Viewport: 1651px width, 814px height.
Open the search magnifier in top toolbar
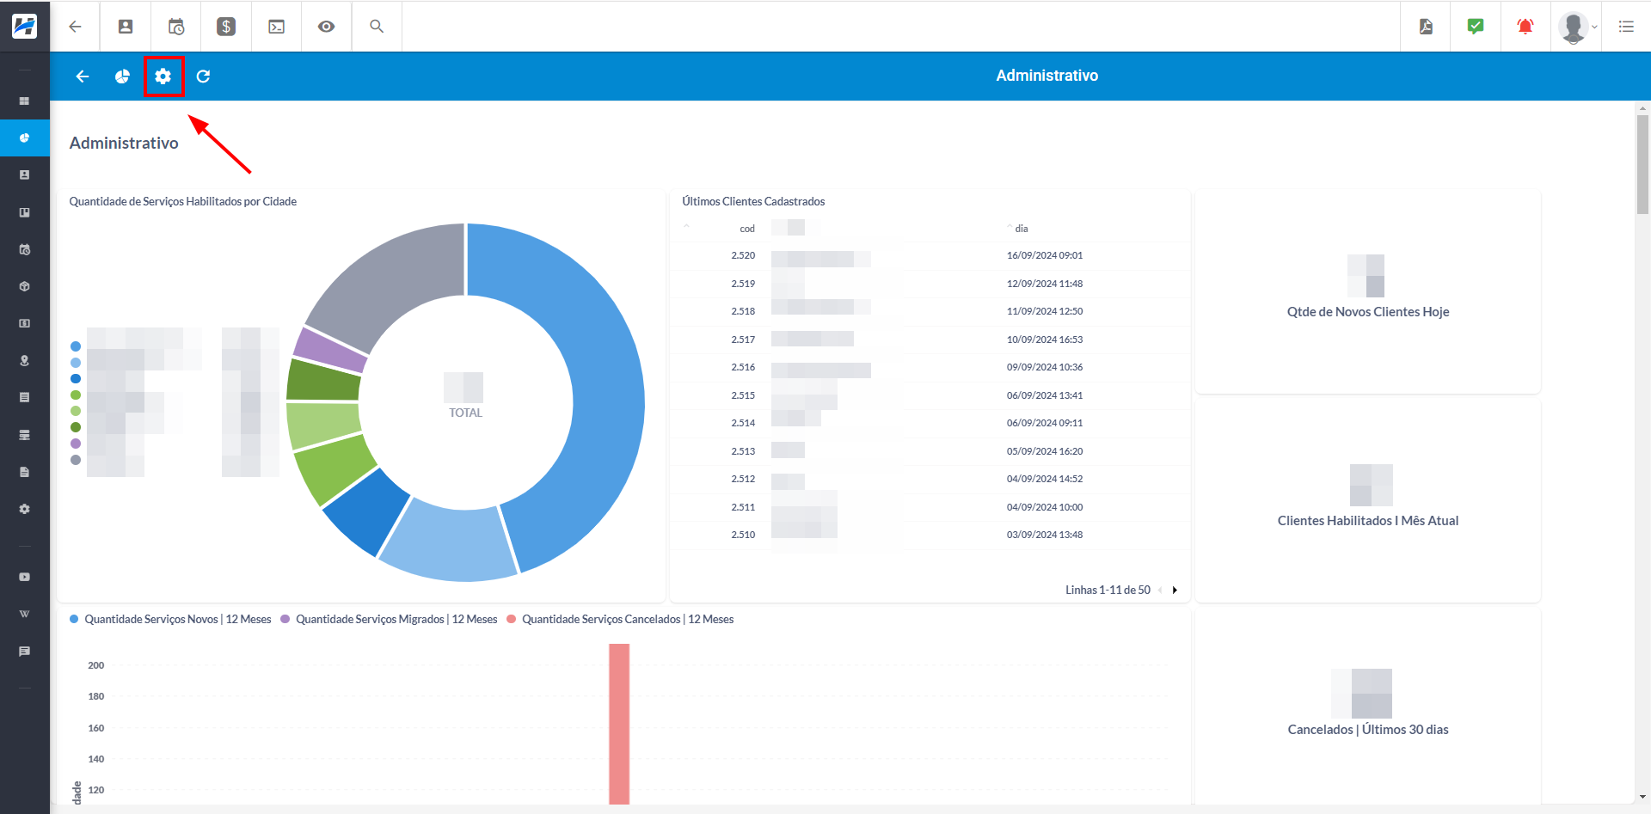pos(377,27)
